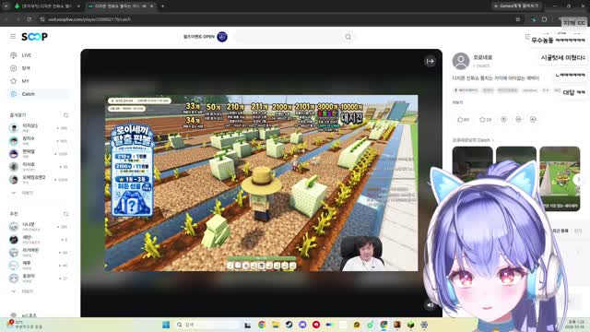Screen dimensions: 590x332
Task: Open File Explorer from the taskbar
Action: click(276, 325)
